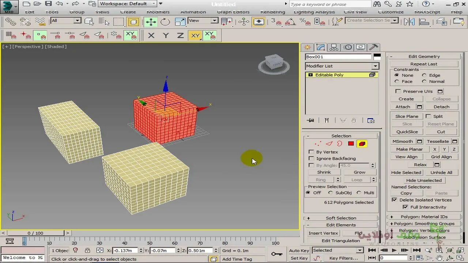Image resolution: width=468 pixels, height=263 pixels.
Task: Open the Hierarchy command panel tab
Action: click(x=333, y=47)
